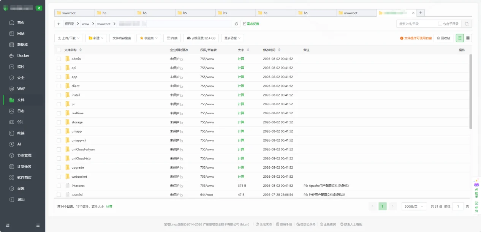This screenshot has height=232, width=481.
Task: Open the AI助手 floating assistant
Action: [x=476, y=188]
